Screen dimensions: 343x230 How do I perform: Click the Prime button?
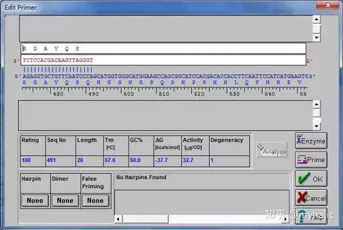click(311, 160)
